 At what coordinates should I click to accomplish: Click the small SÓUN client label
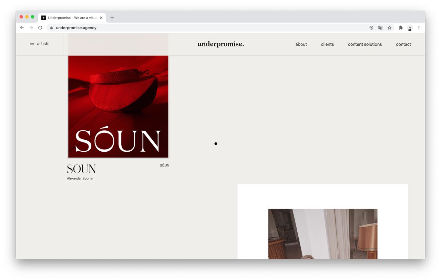(x=164, y=165)
